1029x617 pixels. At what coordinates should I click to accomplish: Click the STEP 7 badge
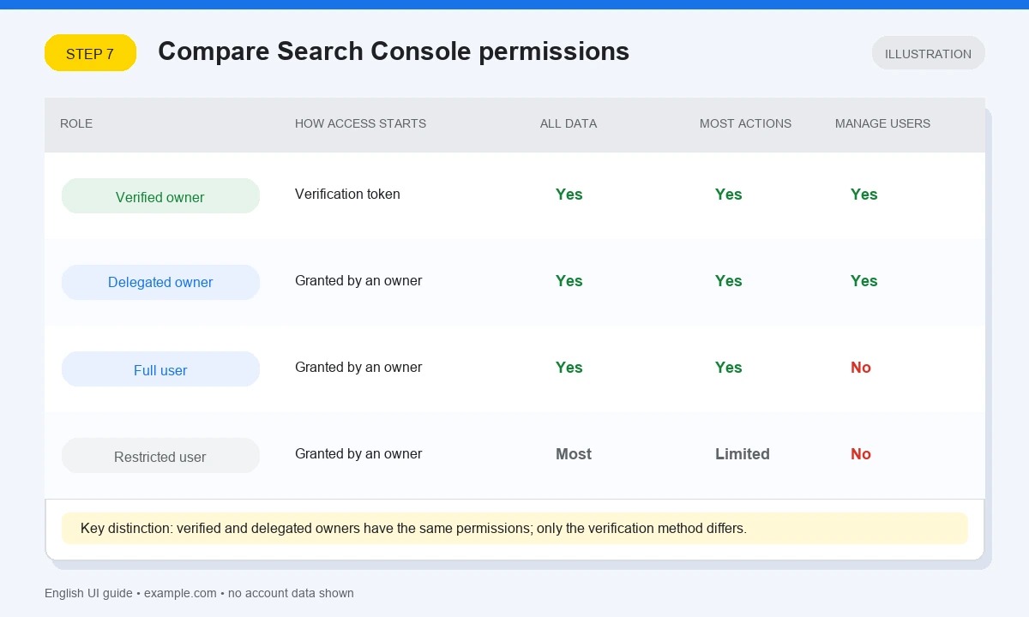[x=90, y=53]
